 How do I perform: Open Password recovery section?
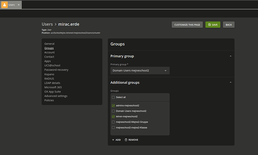[x=56, y=70]
